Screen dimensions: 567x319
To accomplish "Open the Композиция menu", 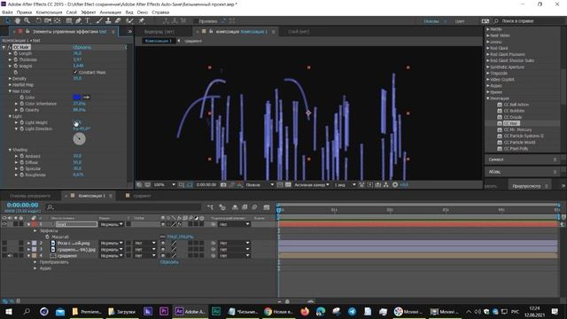I will pyautogui.click(x=50, y=12).
